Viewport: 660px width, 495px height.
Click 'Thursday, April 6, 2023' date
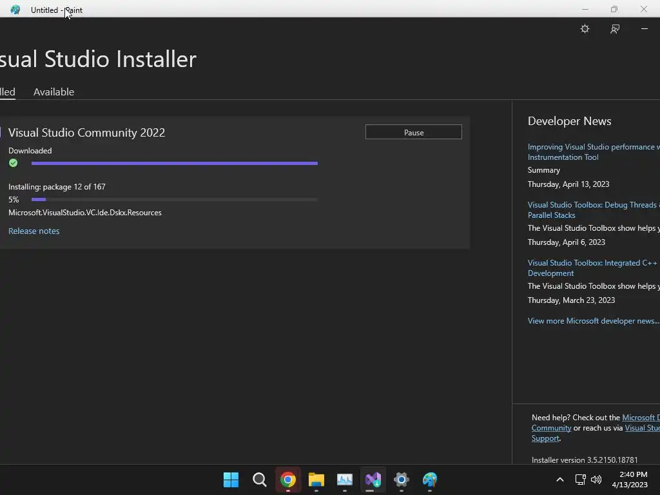click(x=567, y=242)
